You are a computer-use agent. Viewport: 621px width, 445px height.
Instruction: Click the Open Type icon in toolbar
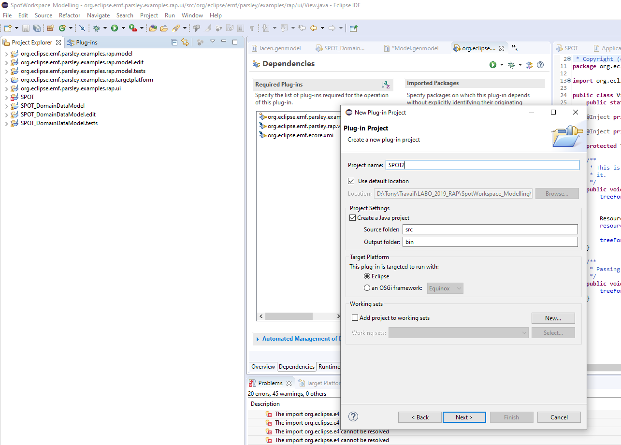pyautogui.click(x=153, y=28)
